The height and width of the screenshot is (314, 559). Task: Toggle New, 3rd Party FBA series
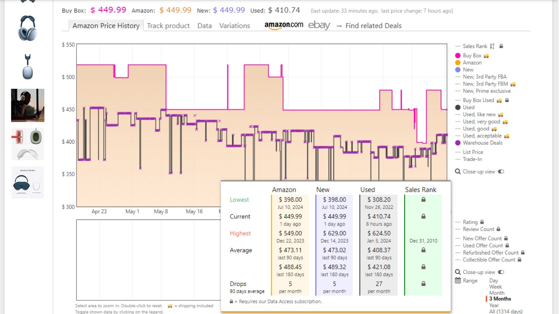(484, 77)
